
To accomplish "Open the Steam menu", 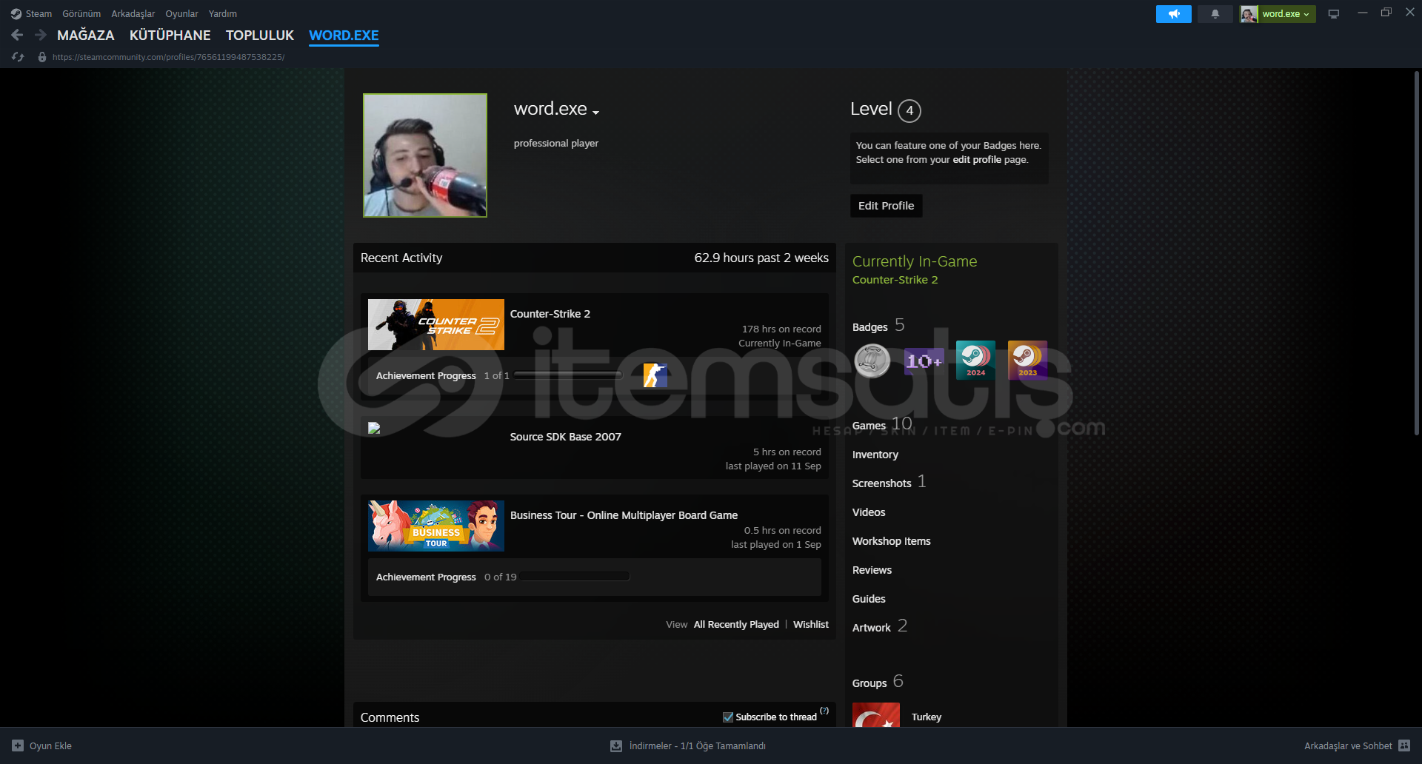I will [x=39, y=14].
